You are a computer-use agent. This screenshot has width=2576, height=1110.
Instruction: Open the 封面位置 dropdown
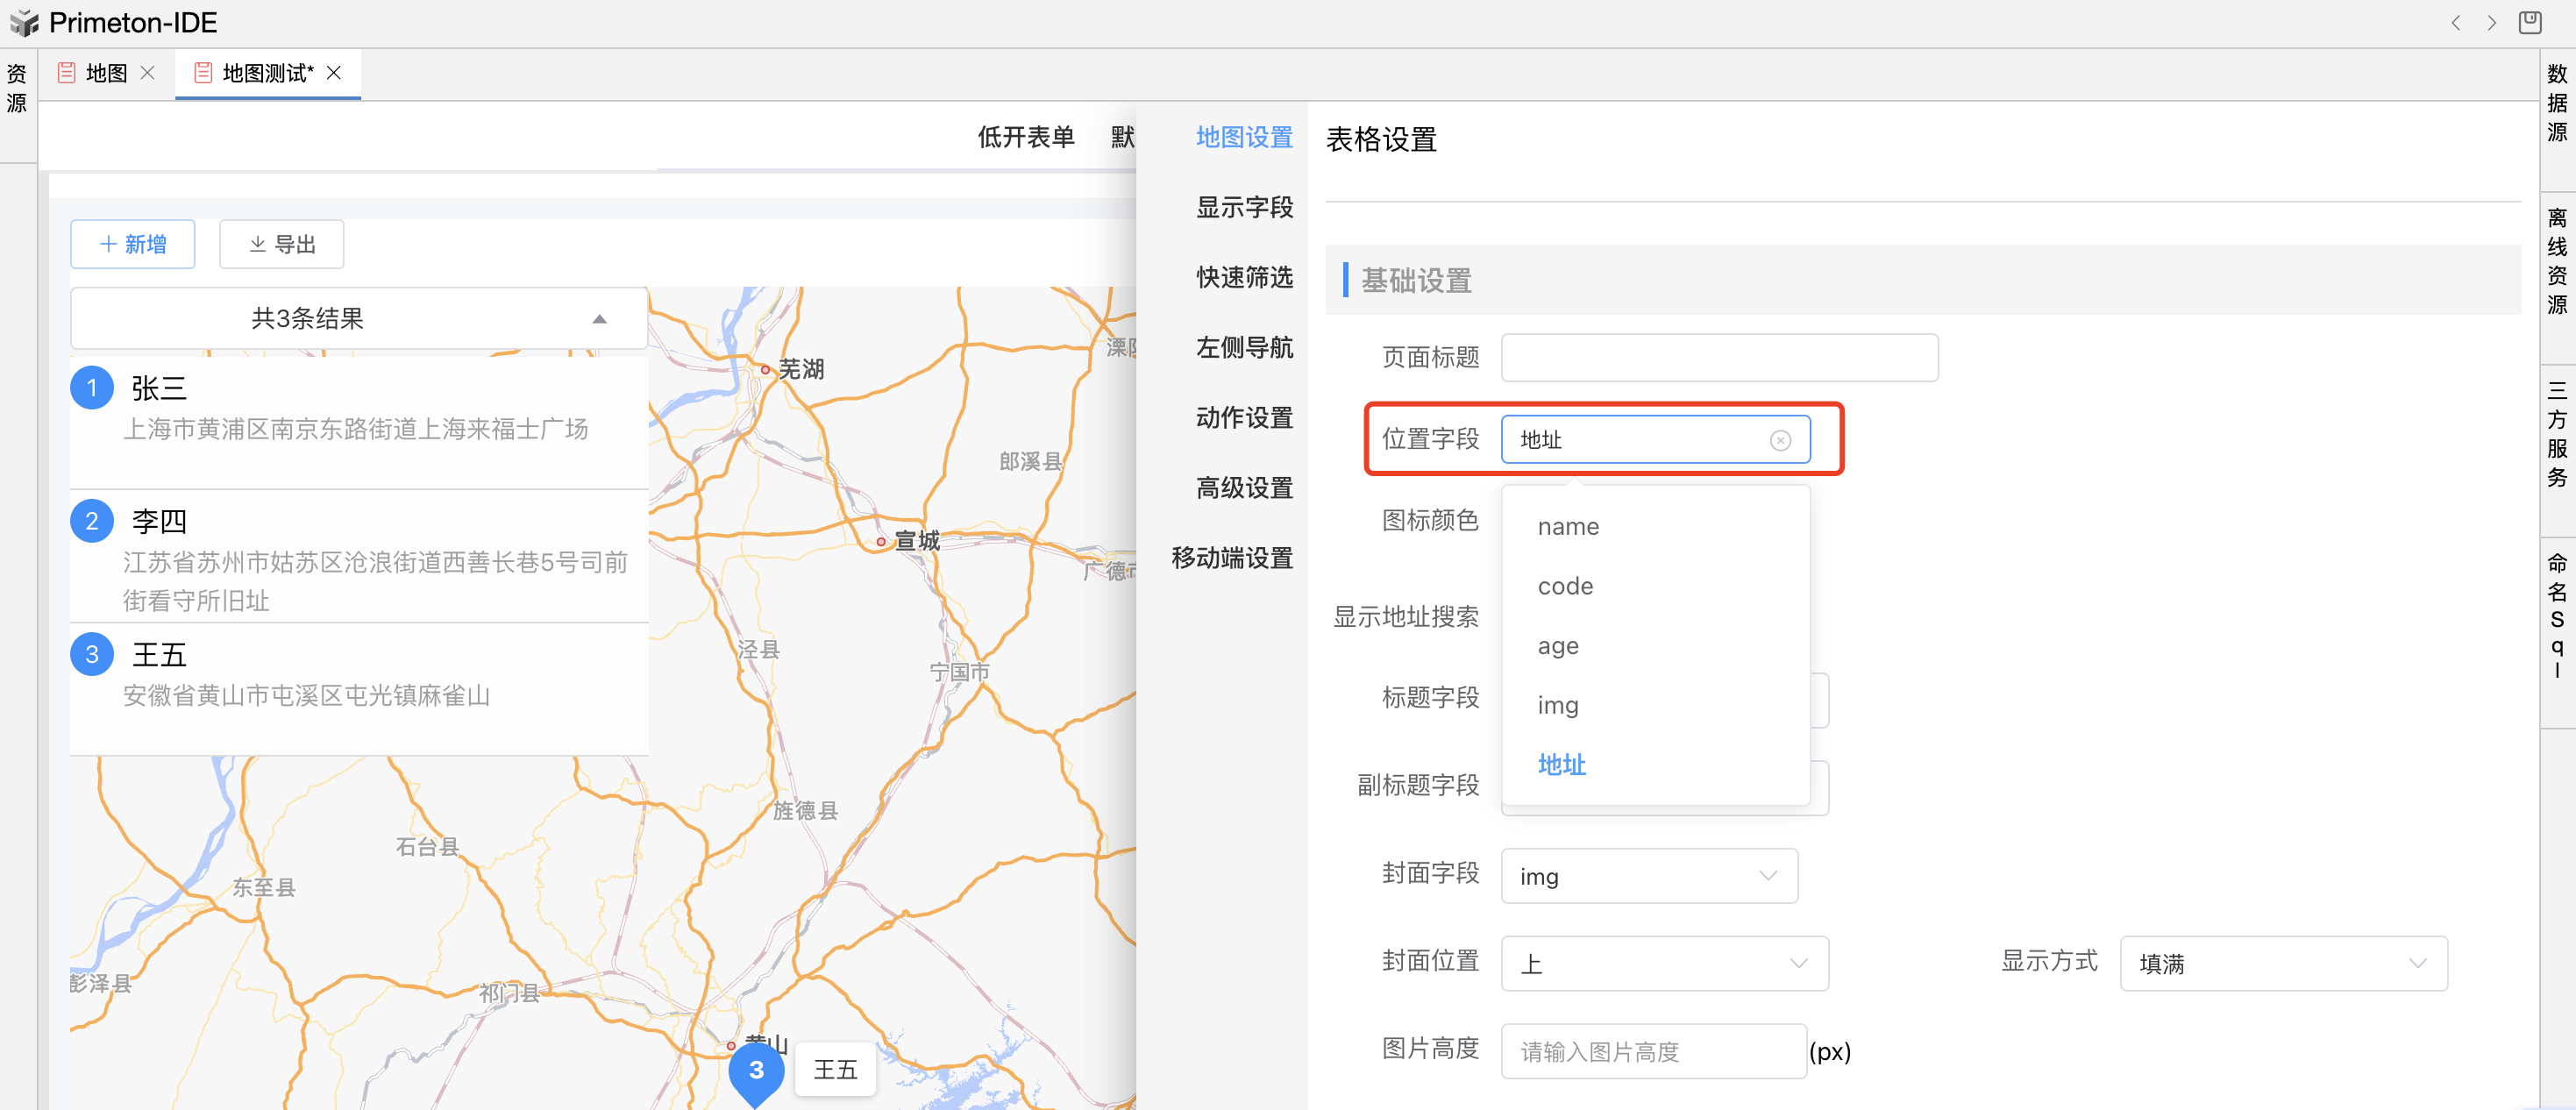point(1664,963)
